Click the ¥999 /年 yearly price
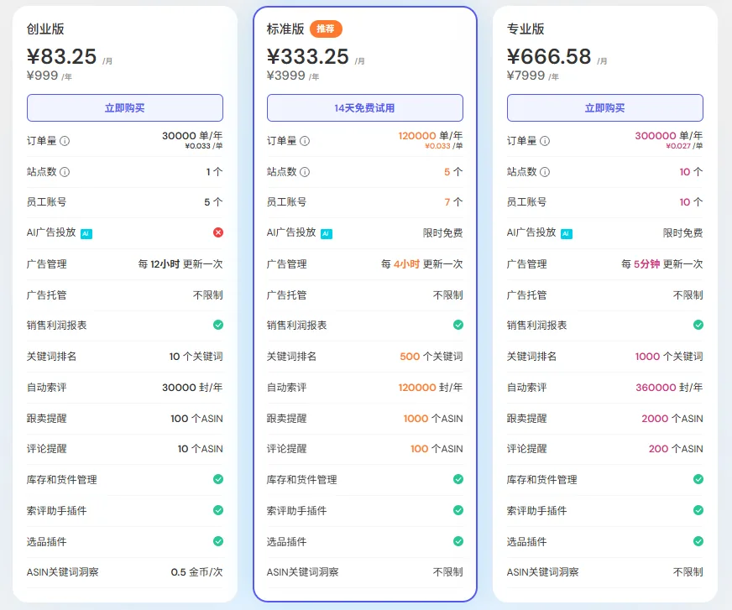The image size is (732, 610). pyautogui.click(x=49, y=76)
